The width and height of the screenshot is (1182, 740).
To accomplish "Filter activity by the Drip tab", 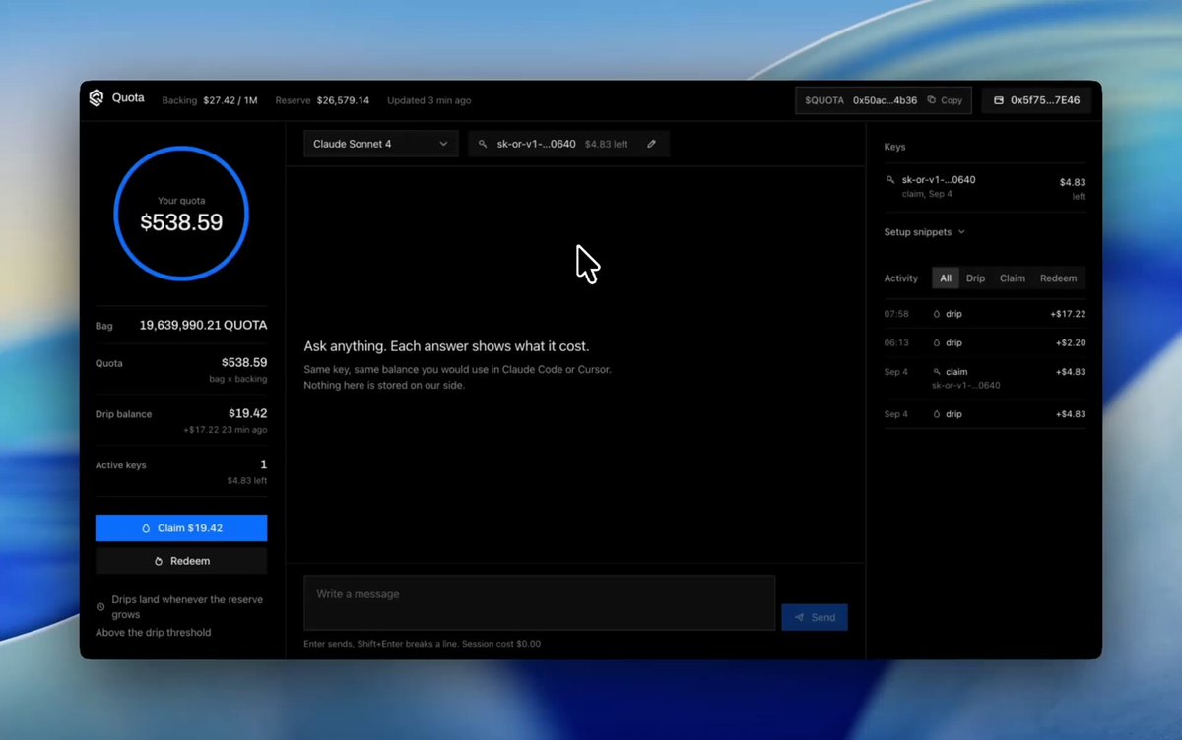I will pyautogui.click(x=975, y=278).
